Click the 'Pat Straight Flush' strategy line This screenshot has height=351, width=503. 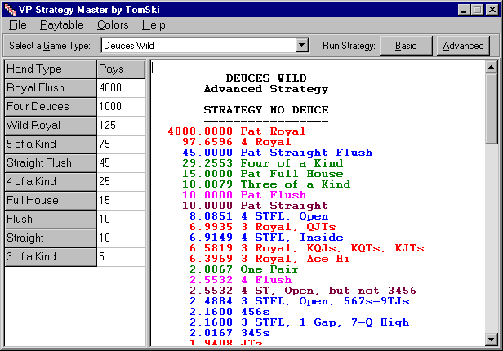[278, 153]
